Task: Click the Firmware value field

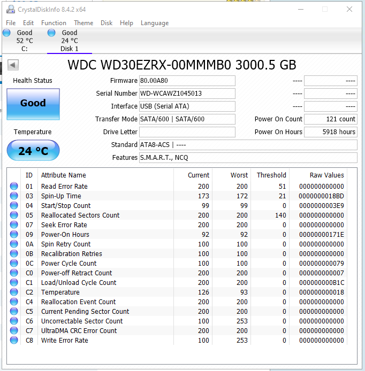Action: pyautogui.click(x=187, y=81)
